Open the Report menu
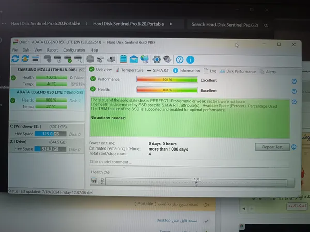 (x=52, y=50)
